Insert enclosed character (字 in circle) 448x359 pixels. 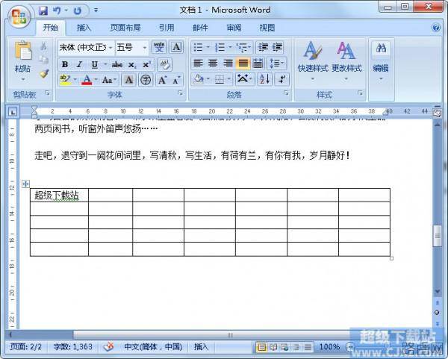[146, 80]
